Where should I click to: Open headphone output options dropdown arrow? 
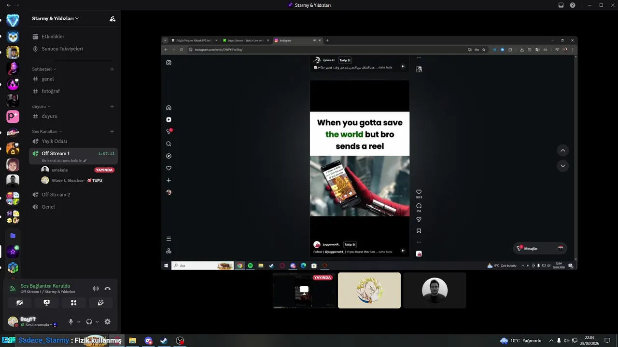97,321
